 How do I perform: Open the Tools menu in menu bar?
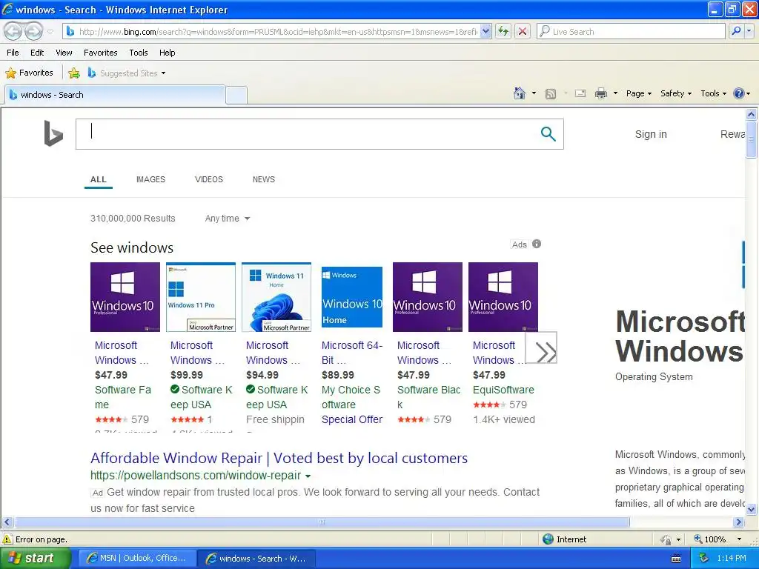[x=139, y=53]
